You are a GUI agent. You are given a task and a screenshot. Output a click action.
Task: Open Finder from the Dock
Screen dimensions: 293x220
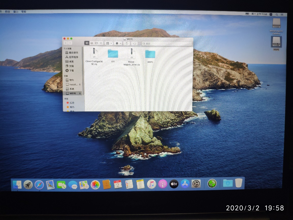(x=17, y=184)
